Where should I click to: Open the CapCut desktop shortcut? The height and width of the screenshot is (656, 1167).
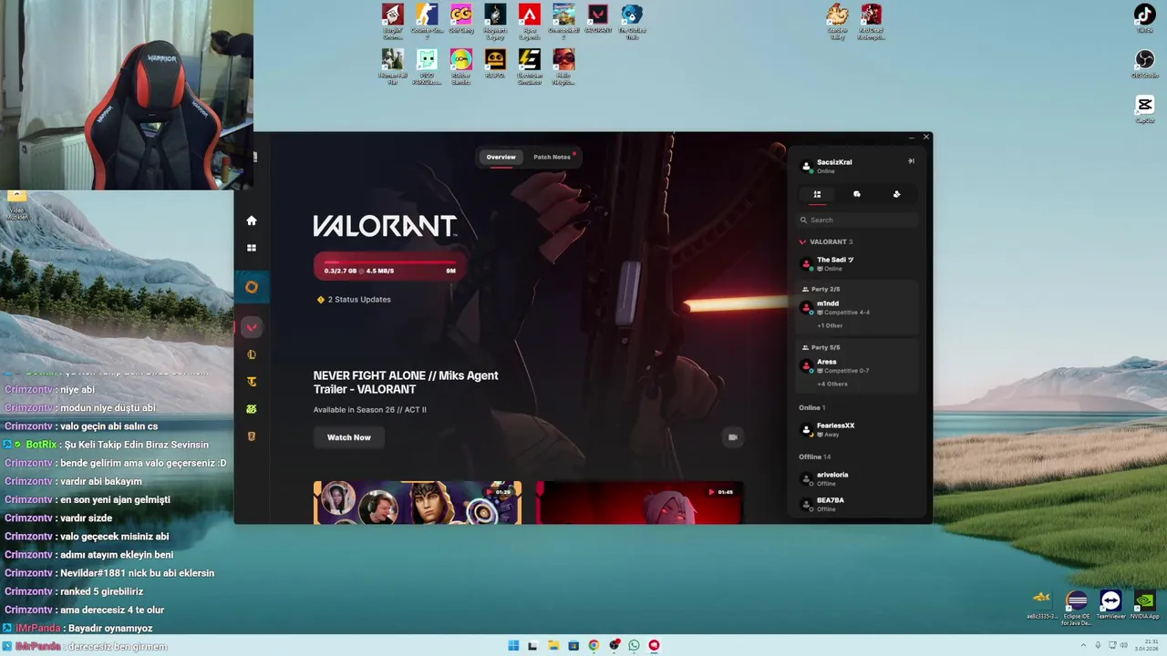(x=1144, y=109)
